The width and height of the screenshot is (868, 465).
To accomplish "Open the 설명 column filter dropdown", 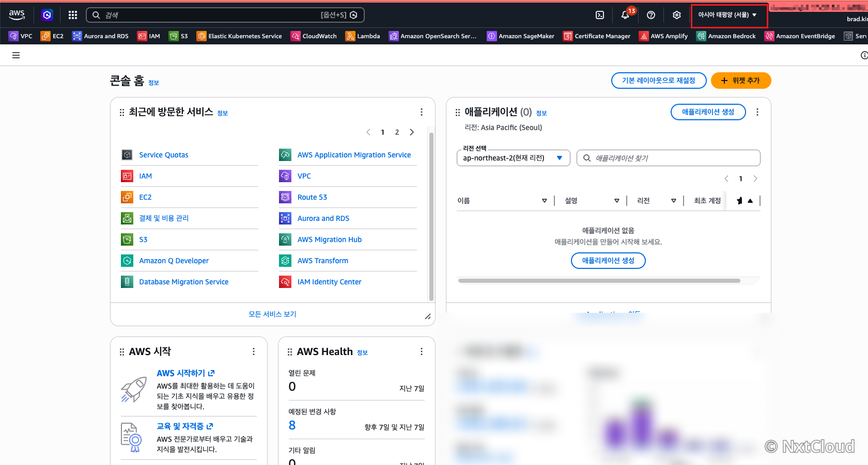I will pos(616,201).
